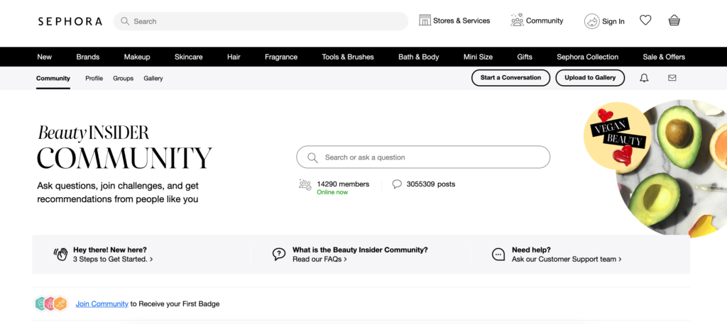The height and width of the screenshot is (324, 727).
Task: Switch to the Profile tab
Action: (94, 78)
